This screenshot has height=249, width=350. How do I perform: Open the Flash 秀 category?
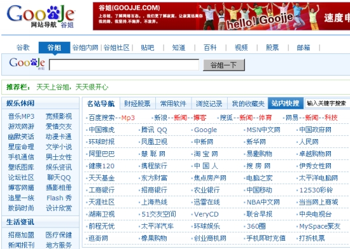click(x=59, y=198)
